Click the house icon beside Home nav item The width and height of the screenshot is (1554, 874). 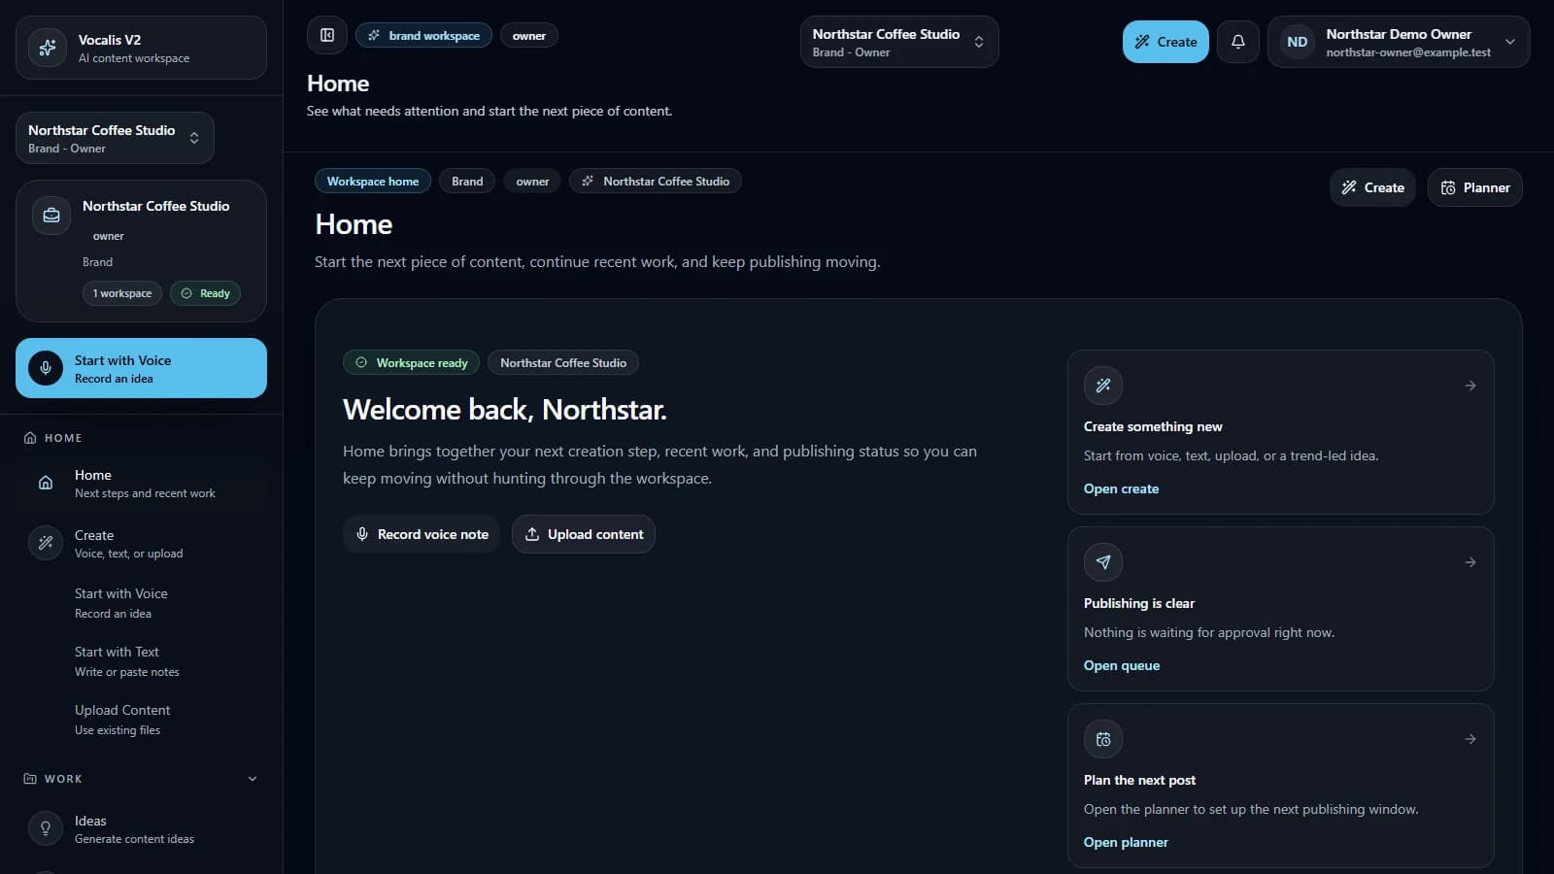46,483
